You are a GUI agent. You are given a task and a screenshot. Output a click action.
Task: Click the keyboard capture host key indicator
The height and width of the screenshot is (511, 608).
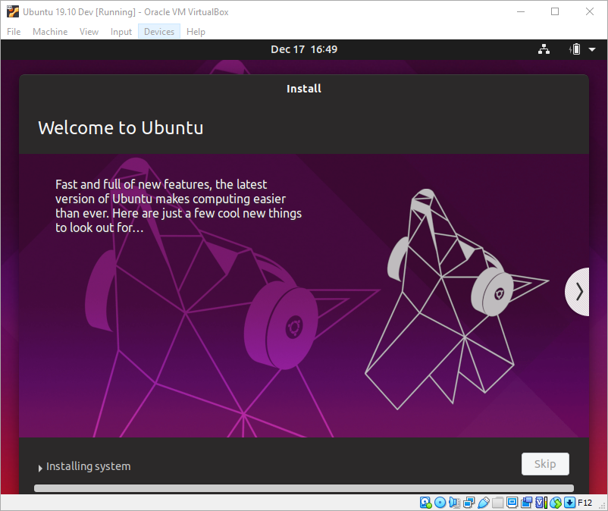click(x=569, y=503)
